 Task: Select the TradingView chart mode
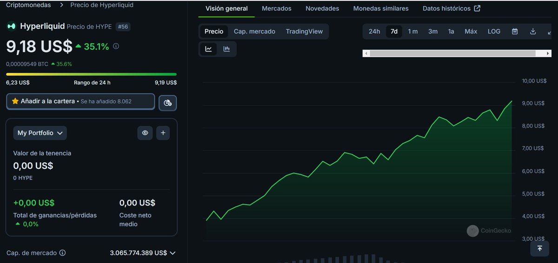tap(304, 32)
